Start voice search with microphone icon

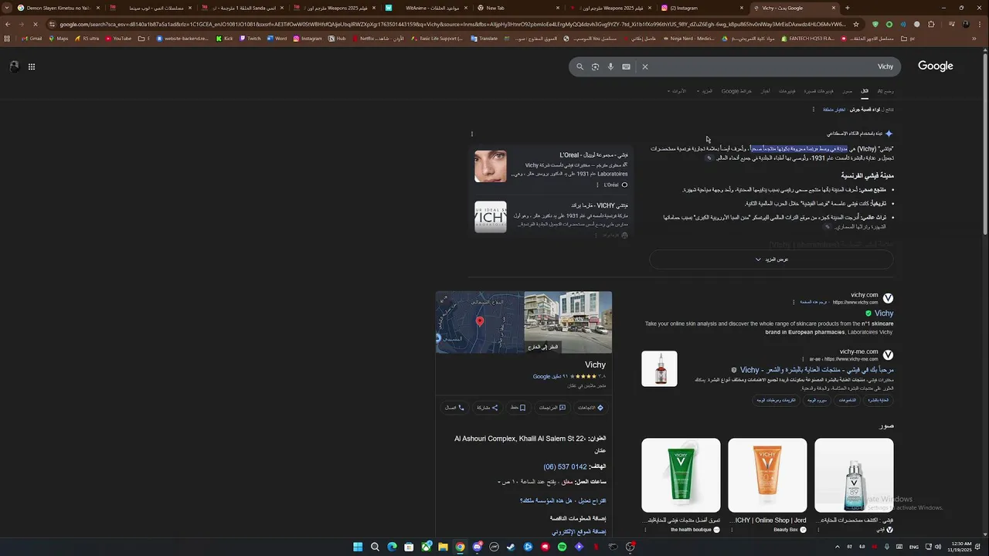tap(610, 66)
